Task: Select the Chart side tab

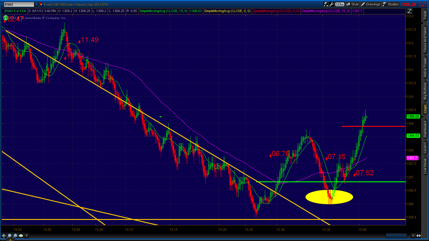Action: tap(425, 109)
